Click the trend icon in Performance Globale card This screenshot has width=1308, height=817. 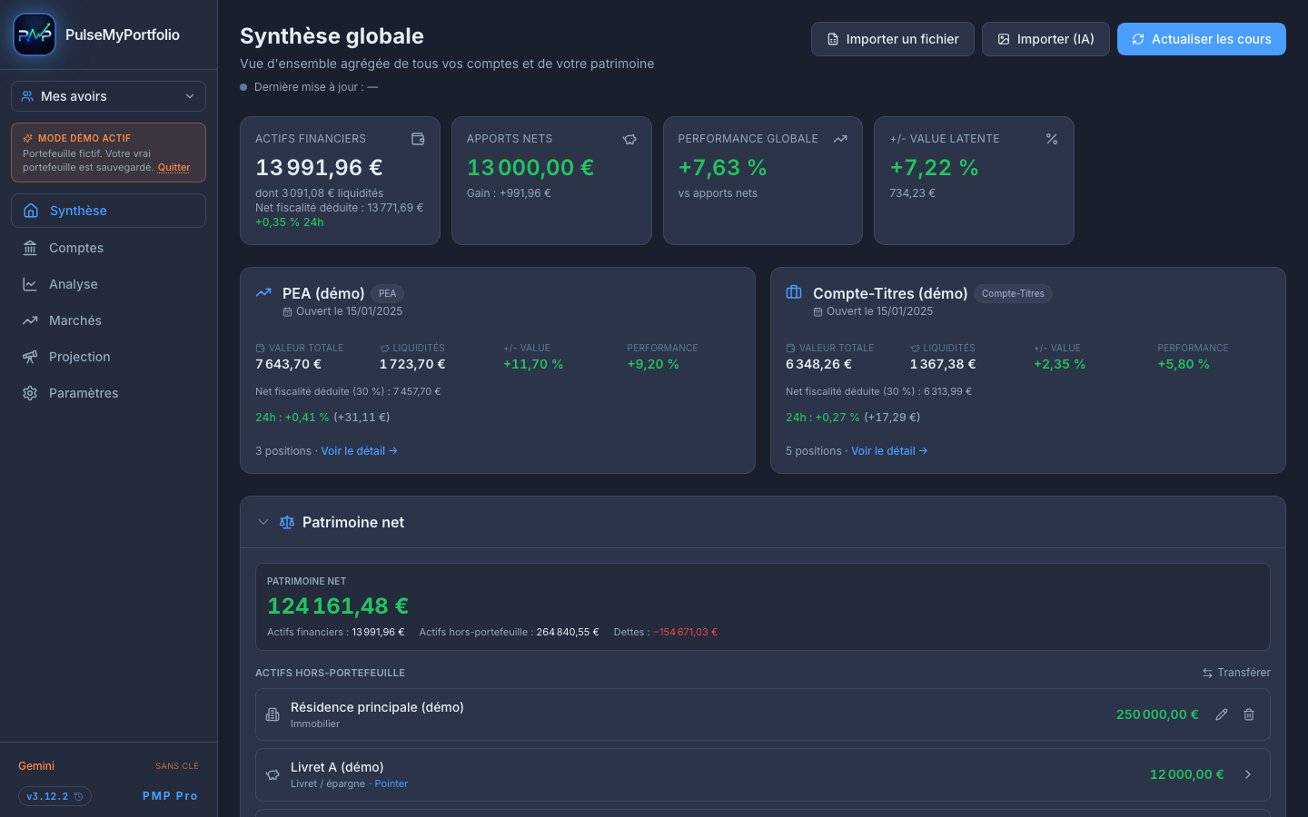pyautogui.click(x=840, y=139)
